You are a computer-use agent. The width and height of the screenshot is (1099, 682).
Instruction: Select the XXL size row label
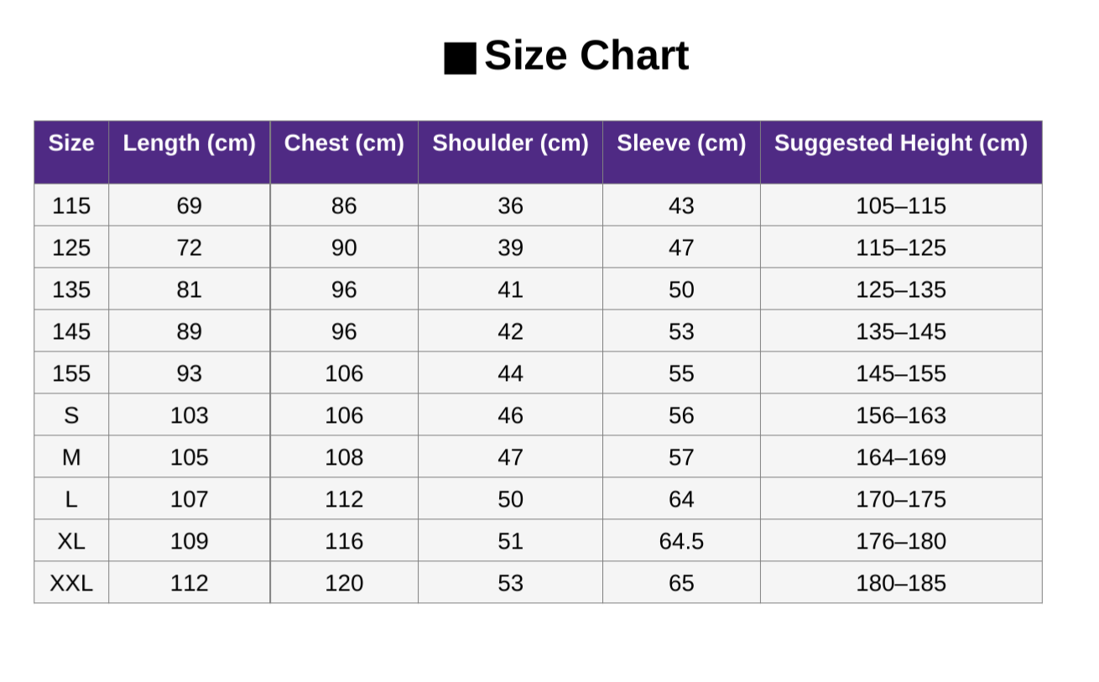click(71, 583)
